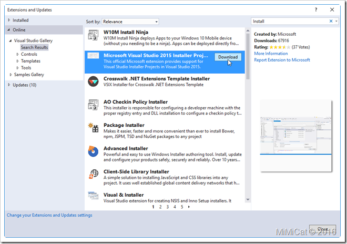Image resolution: width=347 pixels, height=244 pixels.
Task: Select Crosswalk .NET Extensions Template Installer title
Action: click(x=157, y=78)
